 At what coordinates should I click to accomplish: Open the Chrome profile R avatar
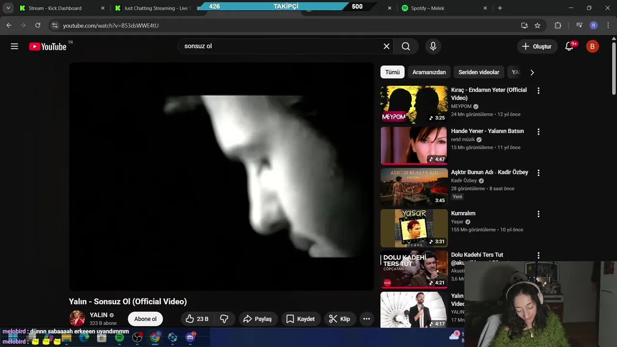click(594, 25)
